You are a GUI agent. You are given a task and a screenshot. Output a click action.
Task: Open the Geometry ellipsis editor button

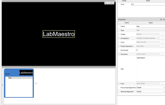[162, 54]
